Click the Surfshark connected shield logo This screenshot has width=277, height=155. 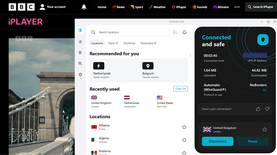pyautogui.click(x=263, y=39)
